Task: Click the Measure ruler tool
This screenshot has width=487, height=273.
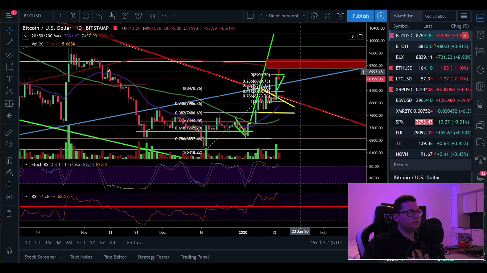Action: (x=9, y=132)
